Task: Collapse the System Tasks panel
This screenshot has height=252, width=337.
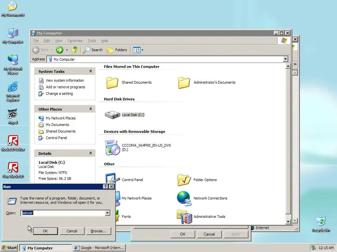Action: tap(91, 71)
